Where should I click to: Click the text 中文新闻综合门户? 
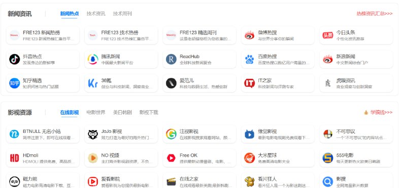tap(352, 63)
